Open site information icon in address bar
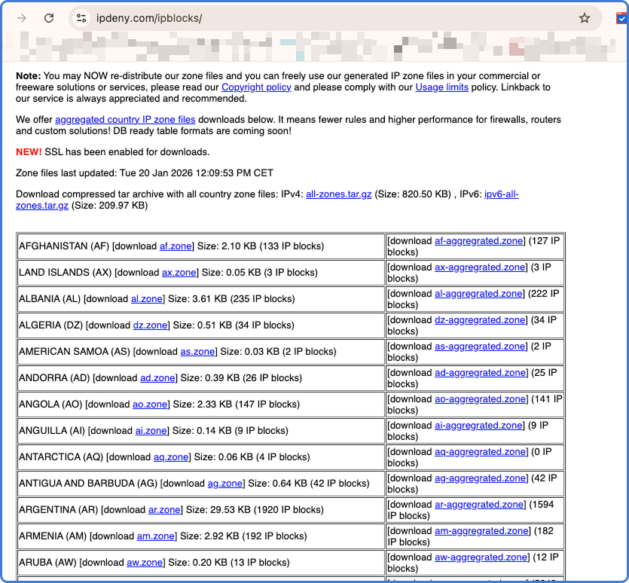The height and width of the screenshot is (583, 629). (81, 18)
